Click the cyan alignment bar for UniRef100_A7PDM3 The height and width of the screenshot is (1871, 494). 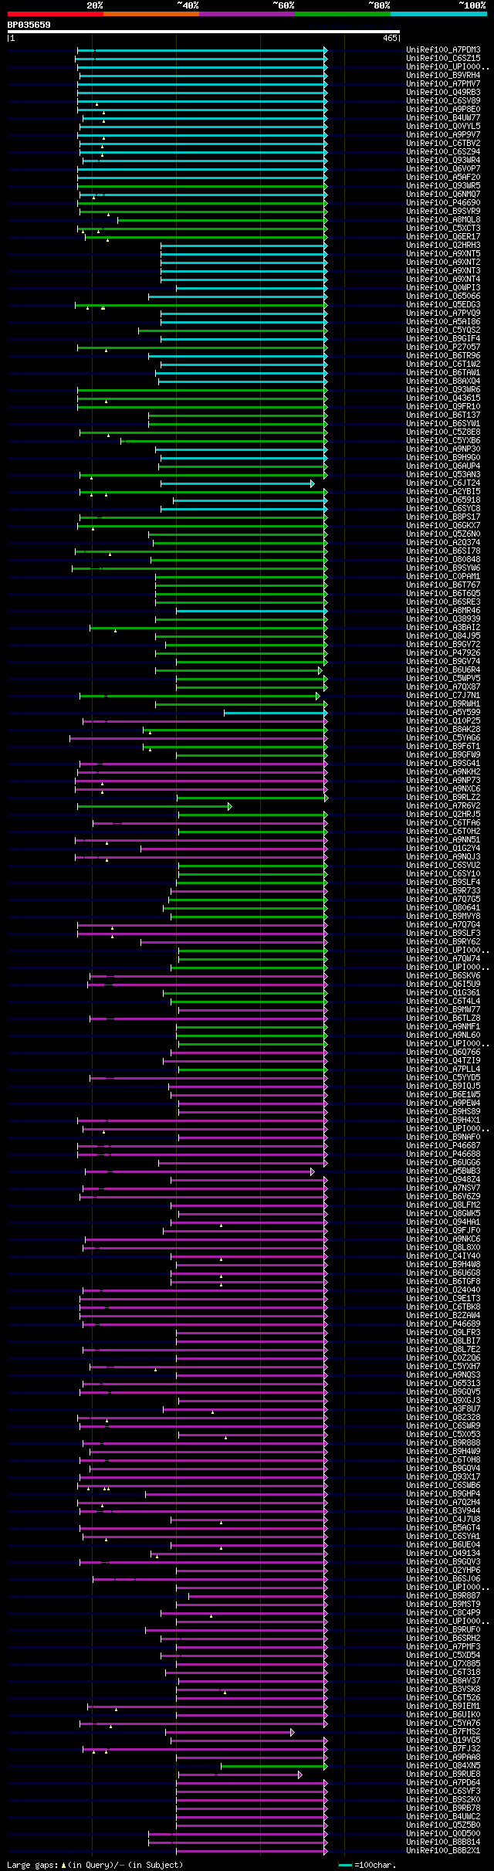tap(201, 50)
